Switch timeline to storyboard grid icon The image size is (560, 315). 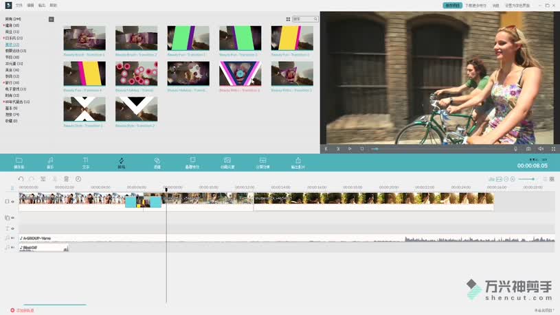(x=552, y=179)
